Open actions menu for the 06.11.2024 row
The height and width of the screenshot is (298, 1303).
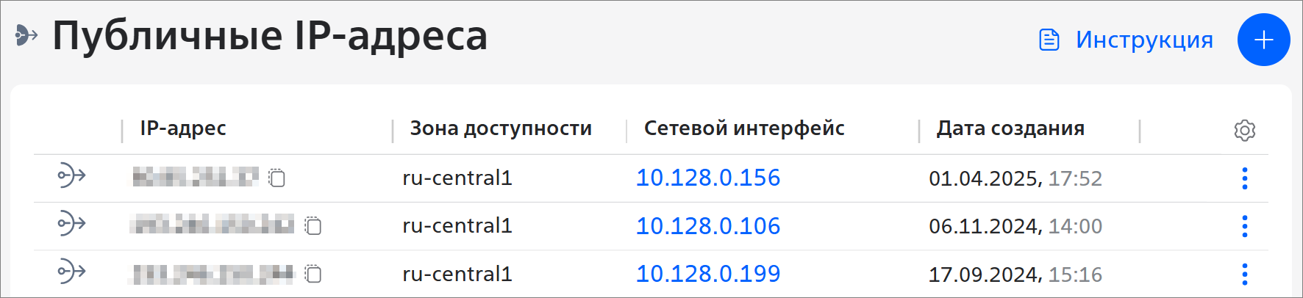click(x=1244, y=226)
